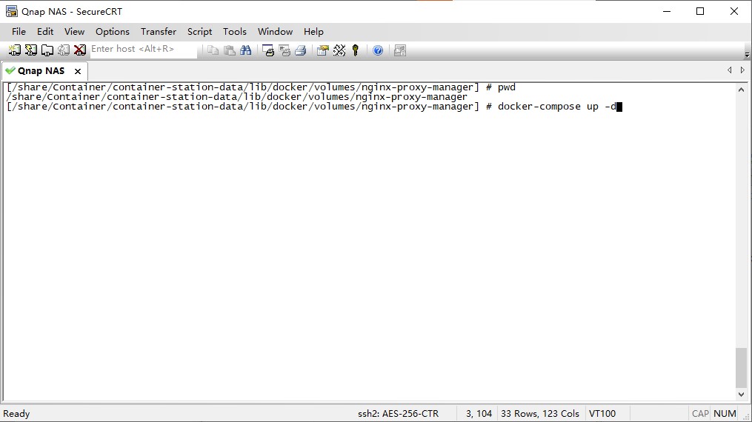Click the previous tab arrow
752x422 pixels.
point(730,70)
